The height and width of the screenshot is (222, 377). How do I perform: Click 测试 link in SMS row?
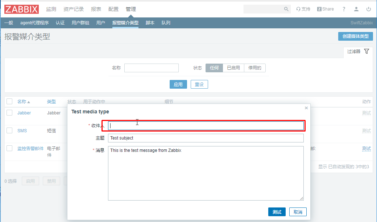[x=366, y=131]
